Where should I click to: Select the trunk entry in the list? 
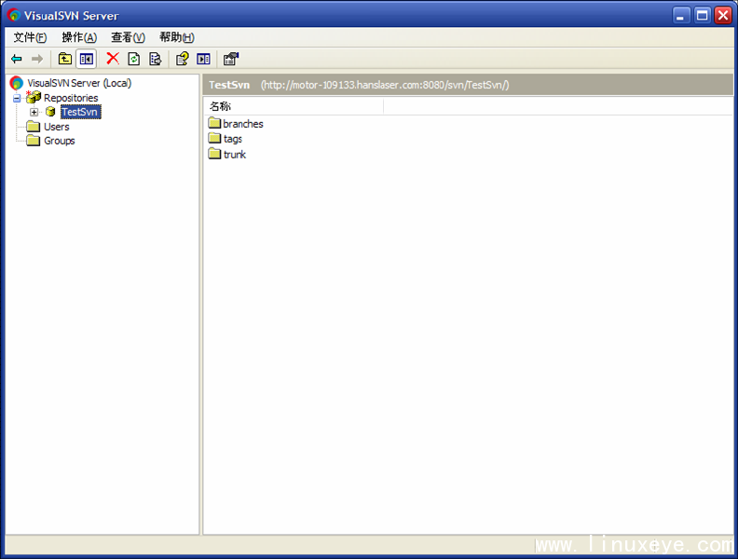pyautogui.click(x=235, y=155)
